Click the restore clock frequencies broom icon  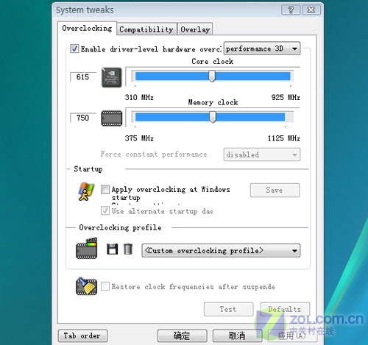tap(86, 286)
